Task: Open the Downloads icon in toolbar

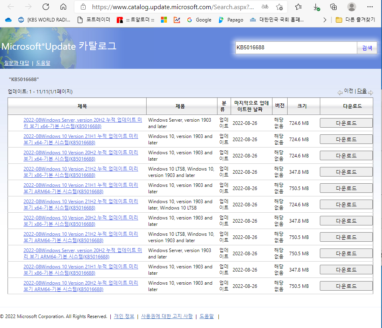Action: [316, 7]
